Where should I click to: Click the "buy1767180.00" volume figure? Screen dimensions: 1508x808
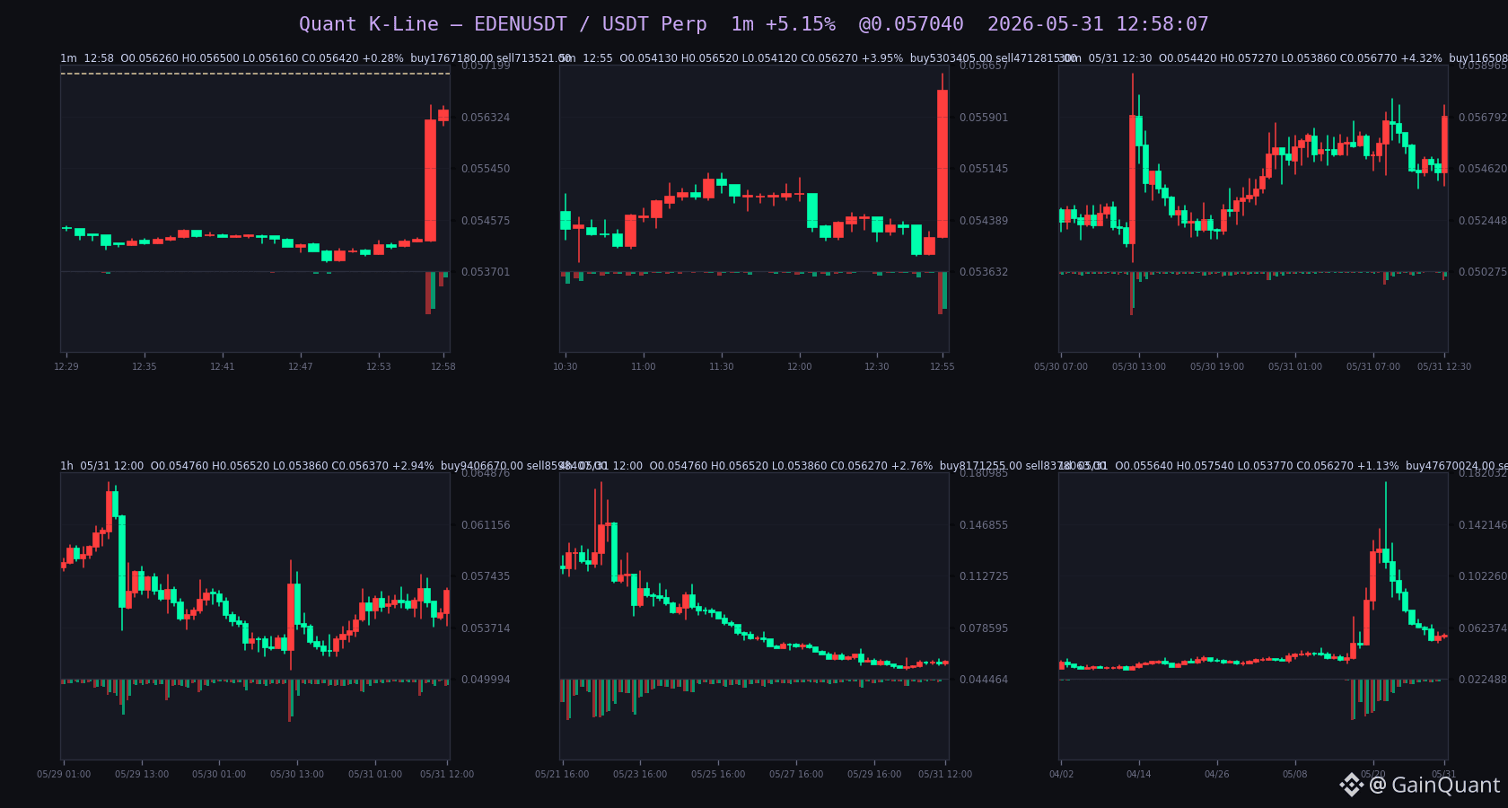[x=452, y=58]
